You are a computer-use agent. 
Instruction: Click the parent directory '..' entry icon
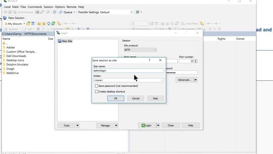[x=4, y=43]
